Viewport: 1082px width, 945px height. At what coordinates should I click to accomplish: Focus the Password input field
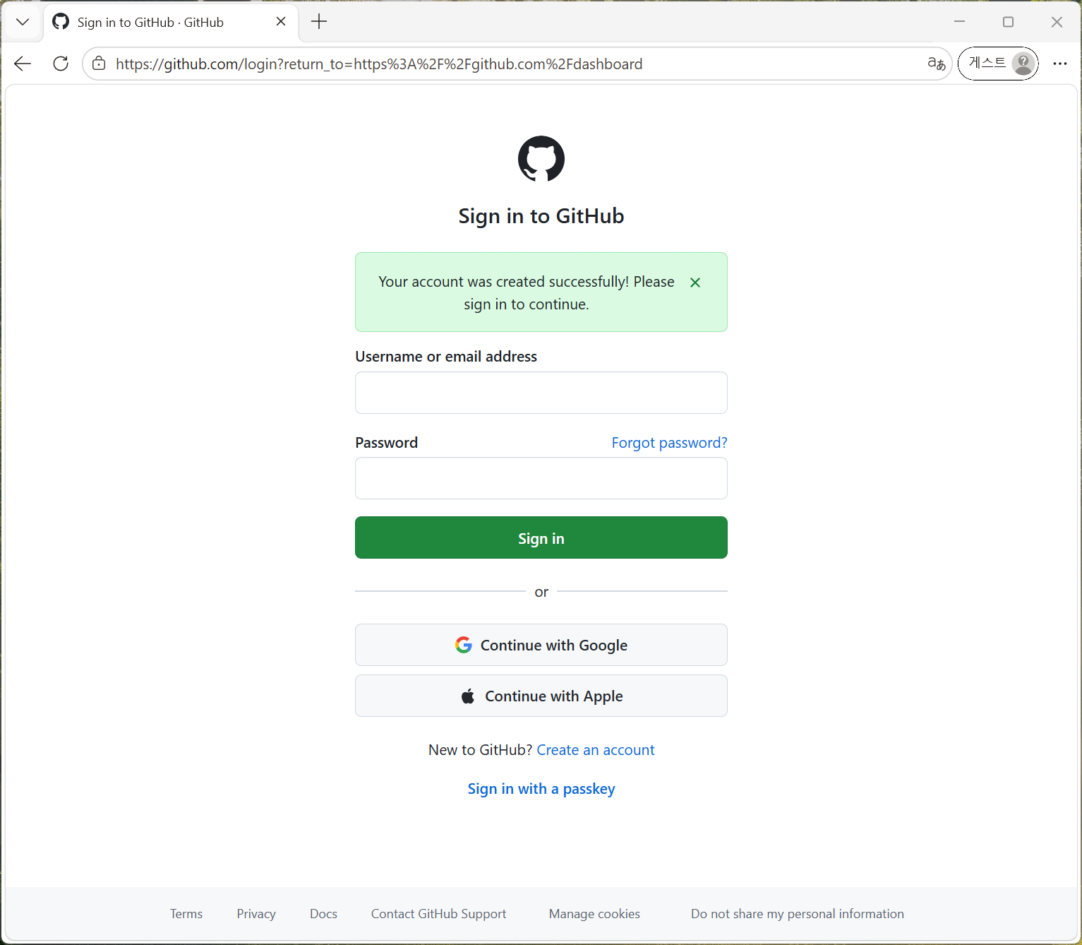point(541,478)
